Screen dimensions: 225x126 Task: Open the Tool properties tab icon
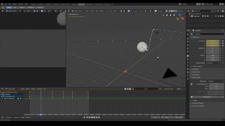click(188, 34)
